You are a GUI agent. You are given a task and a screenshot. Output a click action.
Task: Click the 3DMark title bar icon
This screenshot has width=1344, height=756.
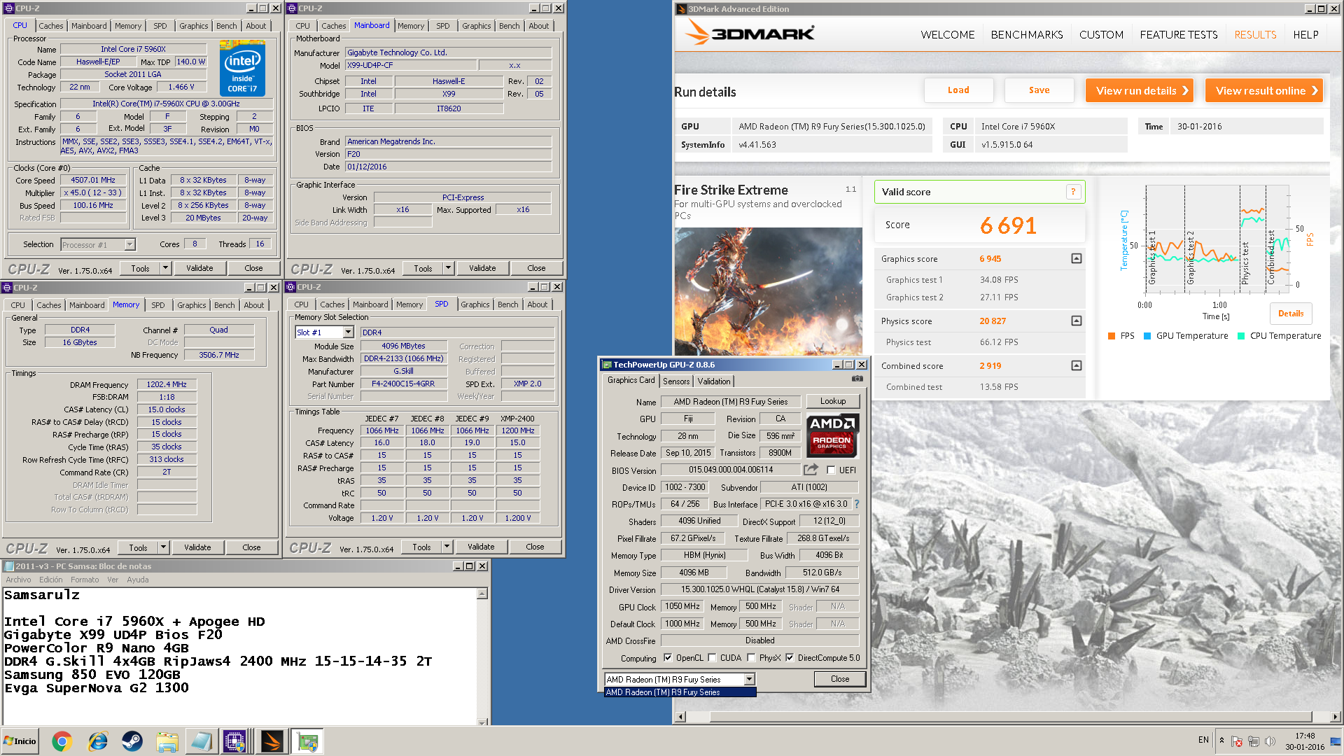coord(680,9)
